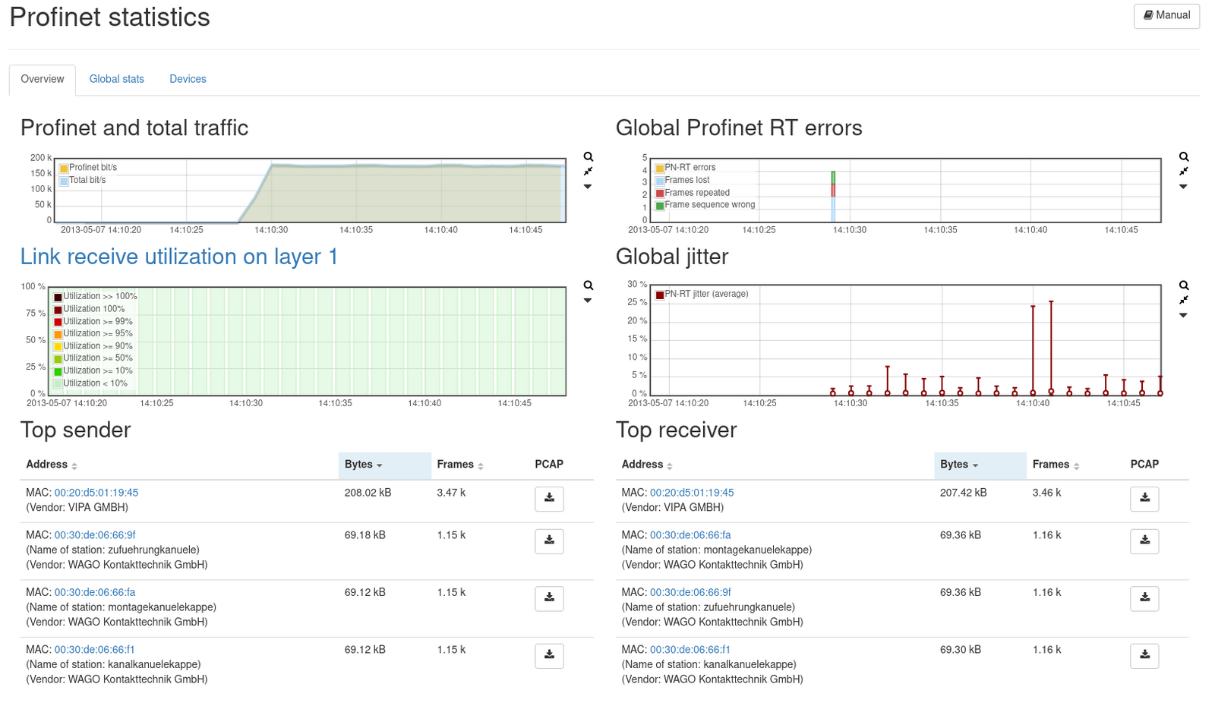1215x706 pixels.
Task: Click magnifier icon beside Profinet and total traffic chart
Action: [588, 157]
